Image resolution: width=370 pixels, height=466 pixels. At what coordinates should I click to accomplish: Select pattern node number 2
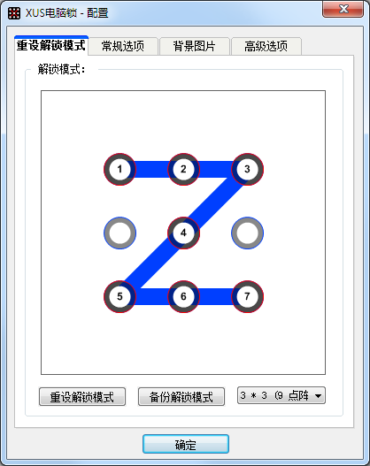[183, 170]
